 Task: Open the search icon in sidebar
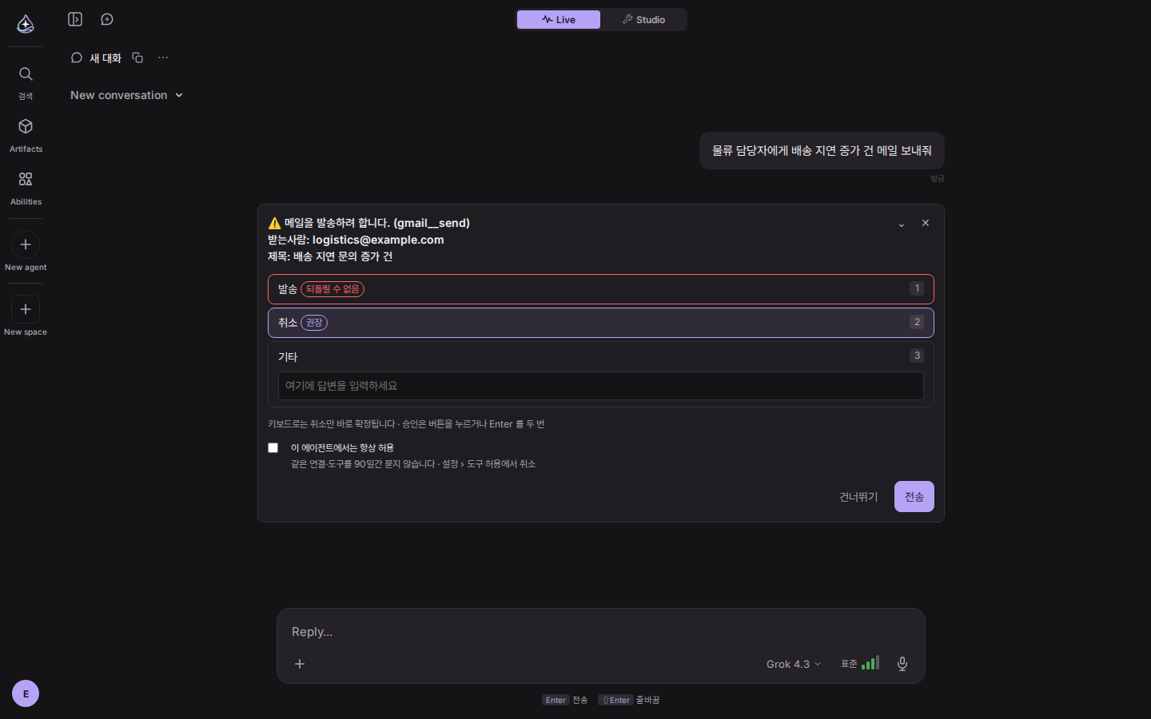coord(26,74)
